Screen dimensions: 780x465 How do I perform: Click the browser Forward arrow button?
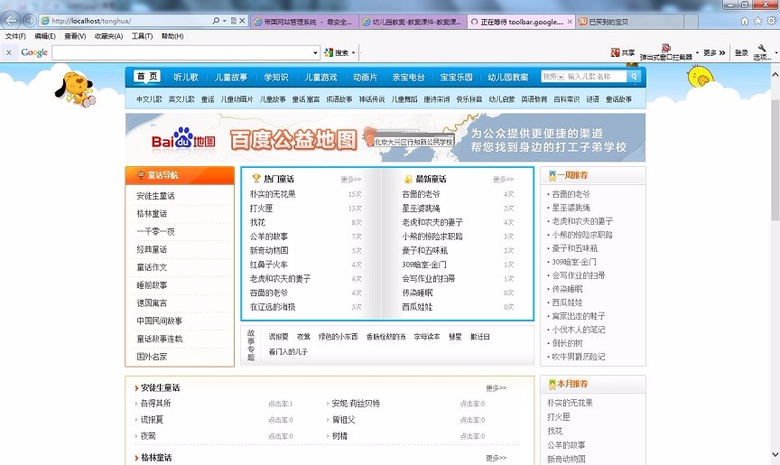tap(30, 21)
